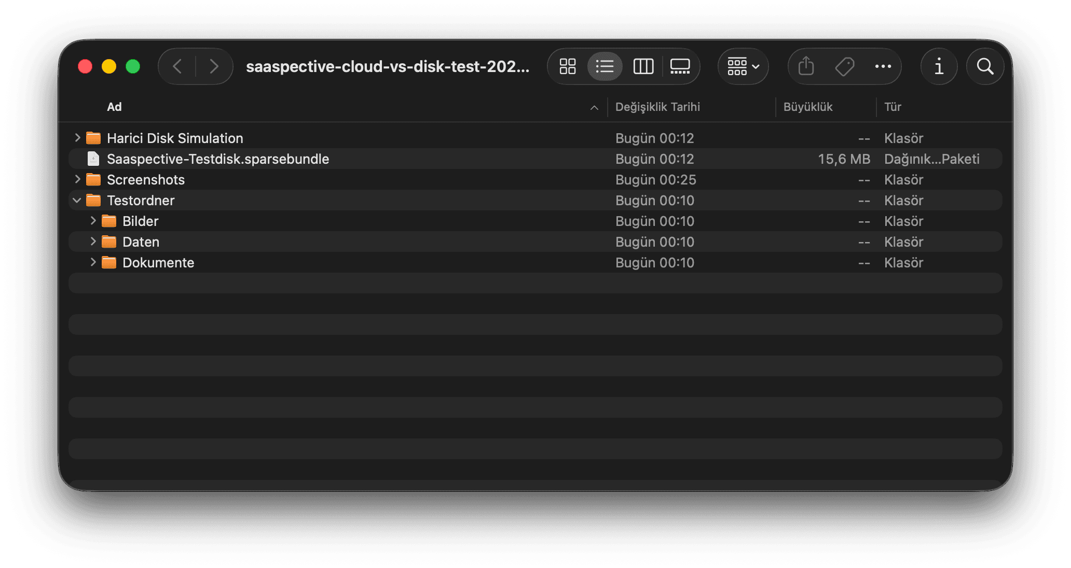Viewport: 1071px width, 568px height.
Task: Minimize window with the yellow button
Action: click(x=109, y=66)
